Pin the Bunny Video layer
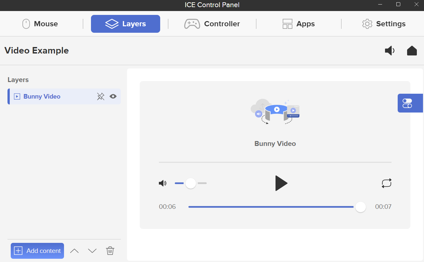 101,96
